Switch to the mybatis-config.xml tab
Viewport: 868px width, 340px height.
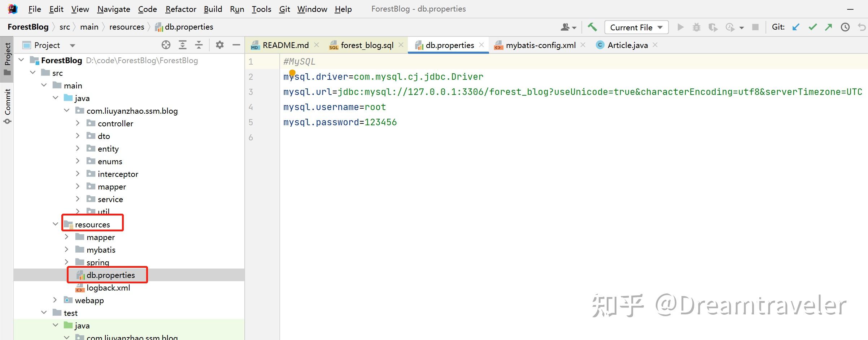click(x=540, y=45)
